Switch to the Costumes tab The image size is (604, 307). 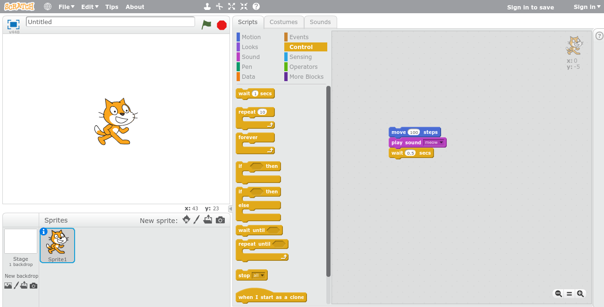pos(283,22)
